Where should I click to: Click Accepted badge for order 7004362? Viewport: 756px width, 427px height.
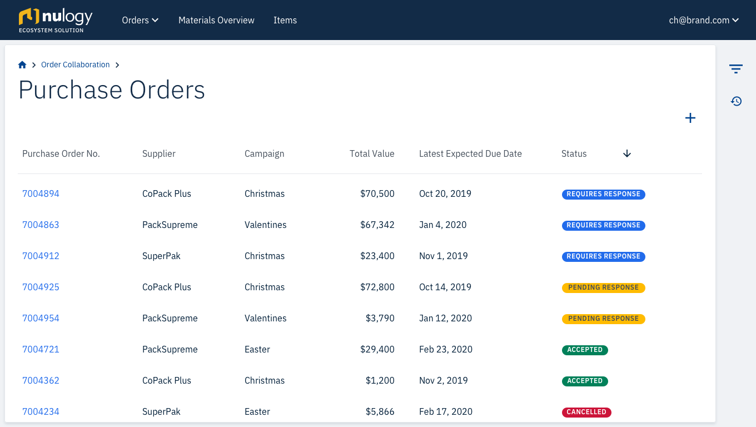(585, 381)
